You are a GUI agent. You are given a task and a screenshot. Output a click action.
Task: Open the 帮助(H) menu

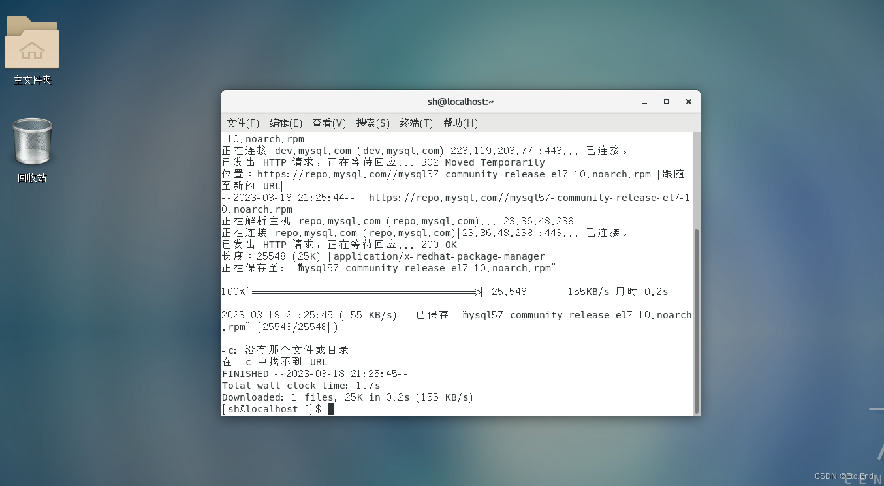click(460, 123)
